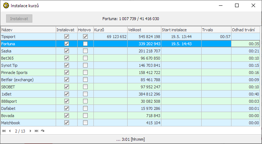Viewport: 262px width, 144px height.
Task: Uncheck Instalovat checkbox for SBOBET
Action: coord(67,87)
